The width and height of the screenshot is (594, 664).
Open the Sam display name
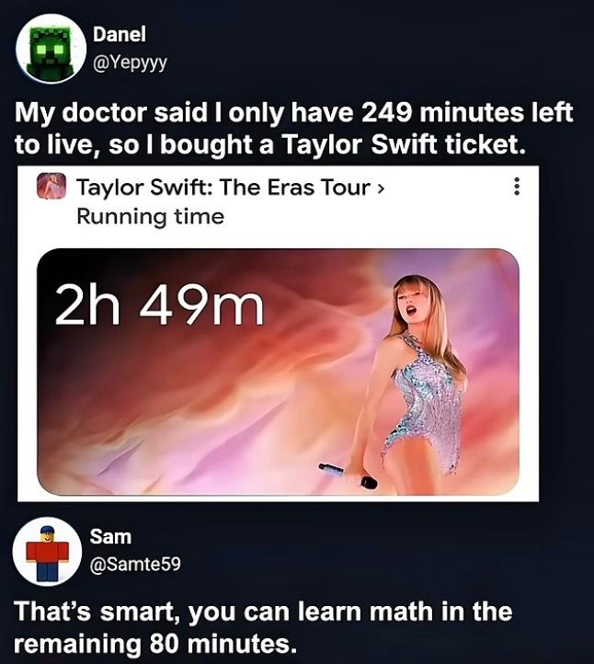[110, 537]
